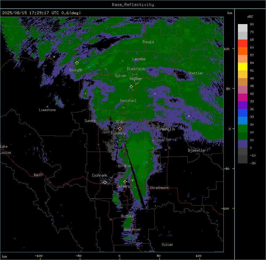This screenshot has height=260, width=266.
Task: Click the HighRiver label
Action: [133, 229]
